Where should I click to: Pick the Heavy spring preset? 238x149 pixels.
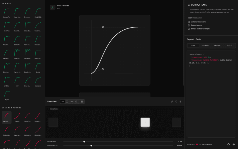38,40
